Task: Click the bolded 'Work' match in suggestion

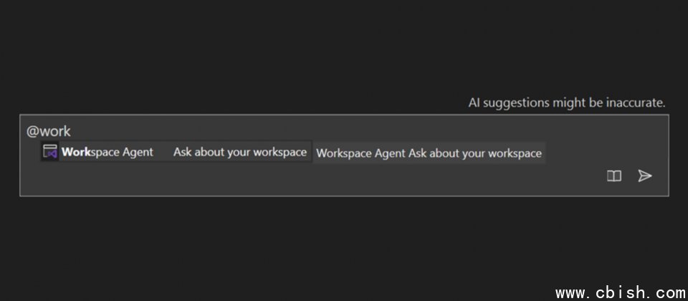Action: pyautogui.click(x=75, y=152)
